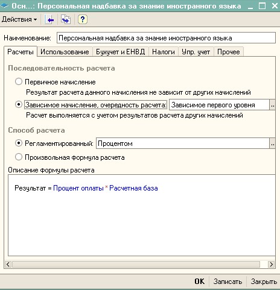The width and height of the screenshot is (280, 290).
Task: Select the Первичное начисление radio button
Action: [19, 82]
